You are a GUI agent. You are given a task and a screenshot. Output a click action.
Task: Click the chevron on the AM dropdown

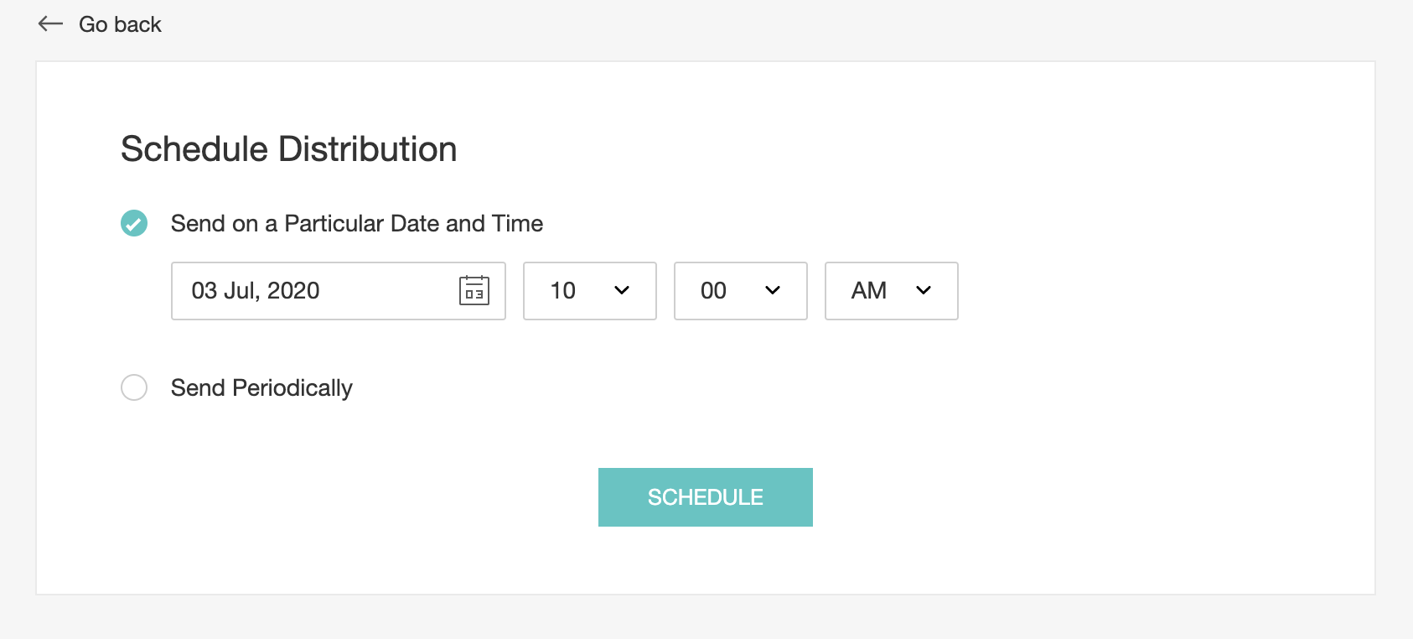click(x=923, y=291)
